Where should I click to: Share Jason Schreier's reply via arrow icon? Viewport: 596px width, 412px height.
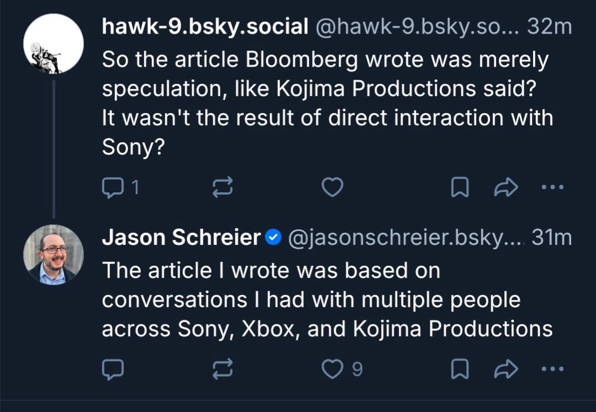click(506, 369)
